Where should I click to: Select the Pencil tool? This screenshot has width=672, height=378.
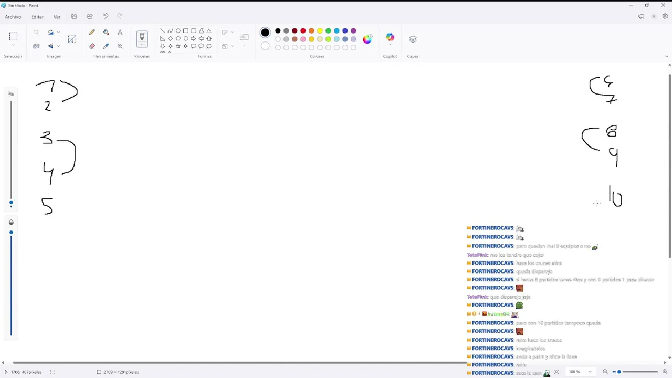(x=92, y=33)
